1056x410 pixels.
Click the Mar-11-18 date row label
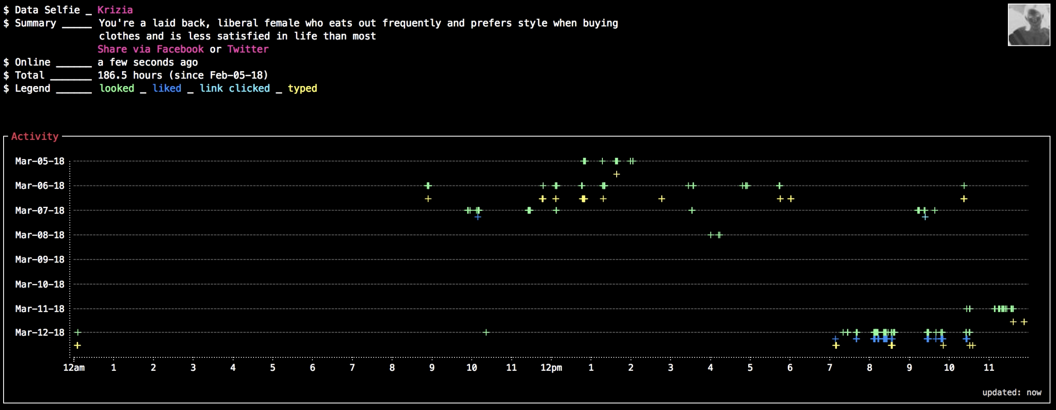[40, 308]
